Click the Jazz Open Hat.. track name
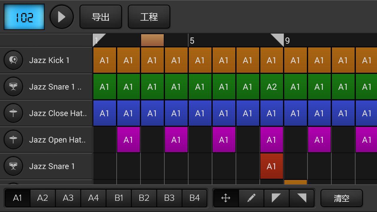 point(57,140)
